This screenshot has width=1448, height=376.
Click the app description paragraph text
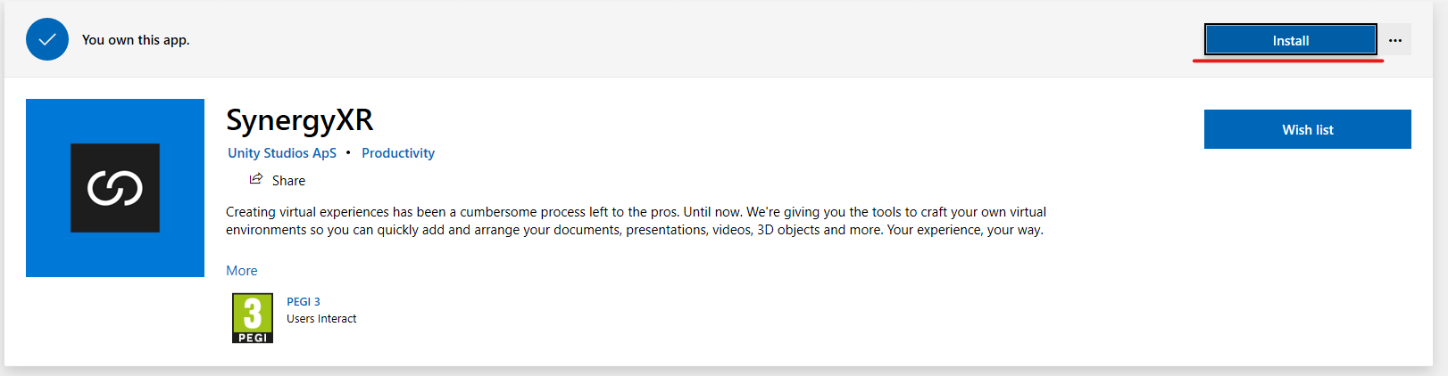[636, 221]
